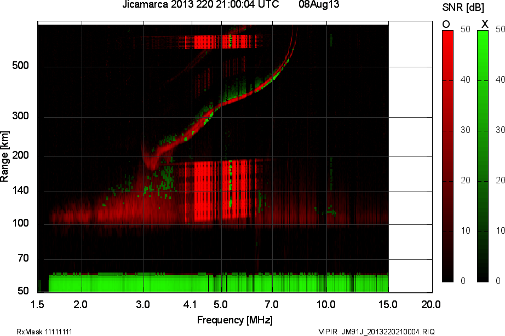Viewport: 505px width, 336px height.
Task: Click the 'Range [km]' vertical axis title
Action: (x=4, y=157)
